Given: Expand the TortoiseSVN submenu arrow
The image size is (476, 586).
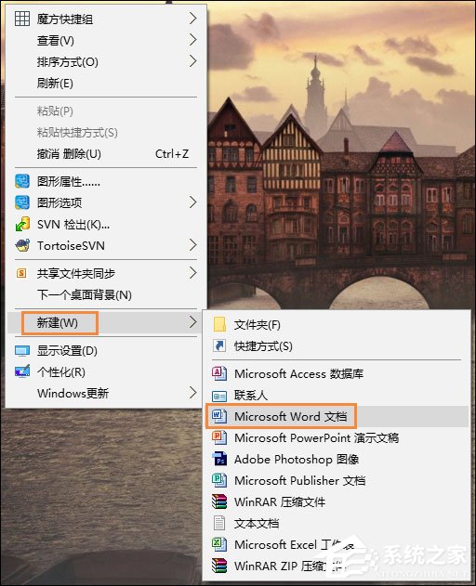Looking at the screenshot, I should tap(192, 245).
